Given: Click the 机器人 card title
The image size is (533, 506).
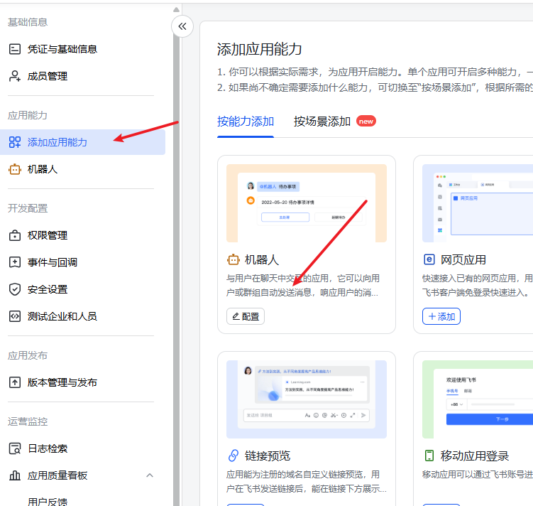Looking at the screenshot, I should tap(262, 260).
